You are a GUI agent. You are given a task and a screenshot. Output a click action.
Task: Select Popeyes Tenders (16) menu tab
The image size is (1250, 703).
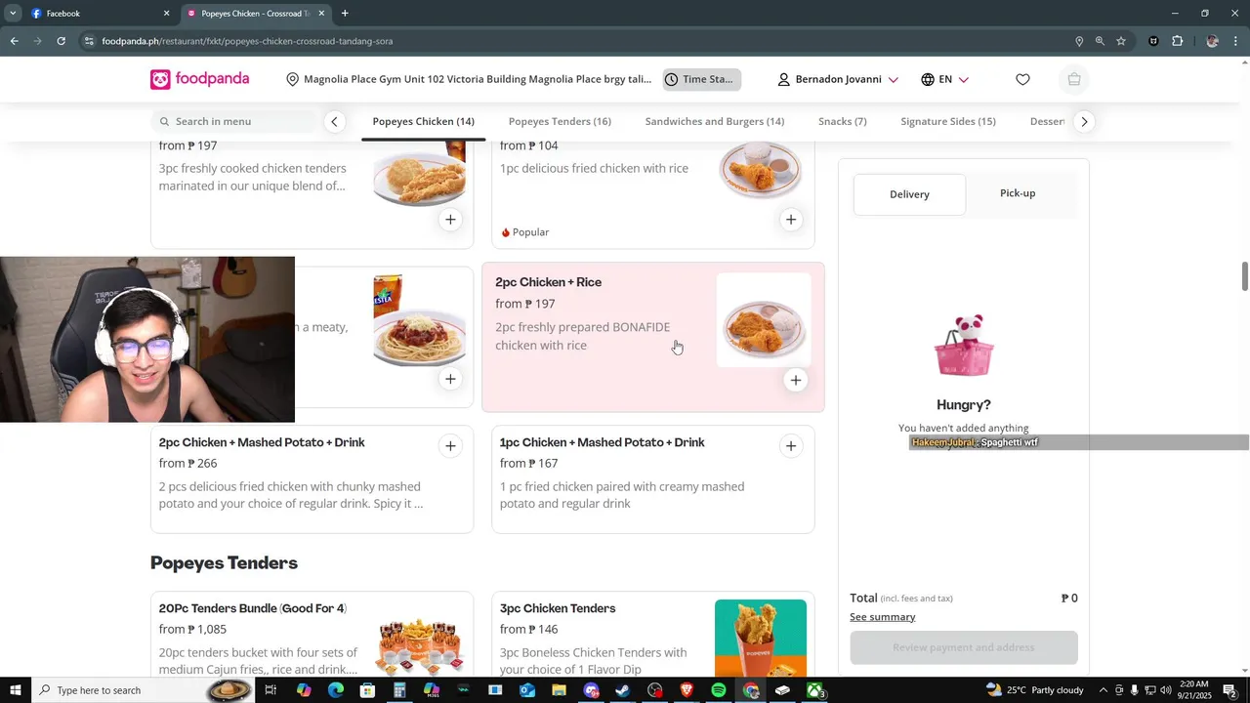(x=560, y=121)
